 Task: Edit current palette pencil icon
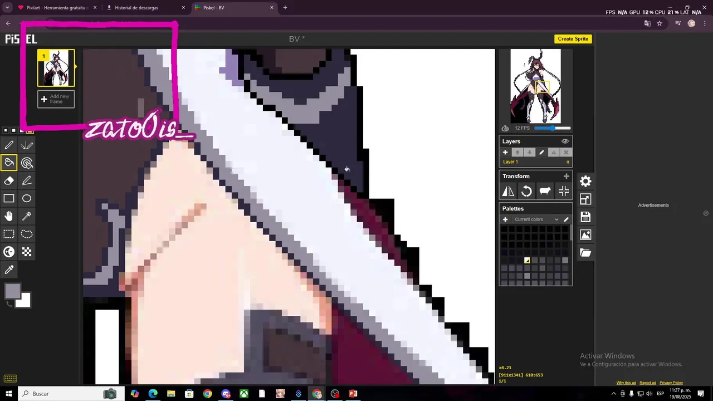[x=567, y=219]
